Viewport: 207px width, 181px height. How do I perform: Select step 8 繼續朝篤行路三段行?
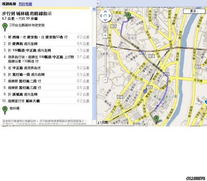point(46,88)
